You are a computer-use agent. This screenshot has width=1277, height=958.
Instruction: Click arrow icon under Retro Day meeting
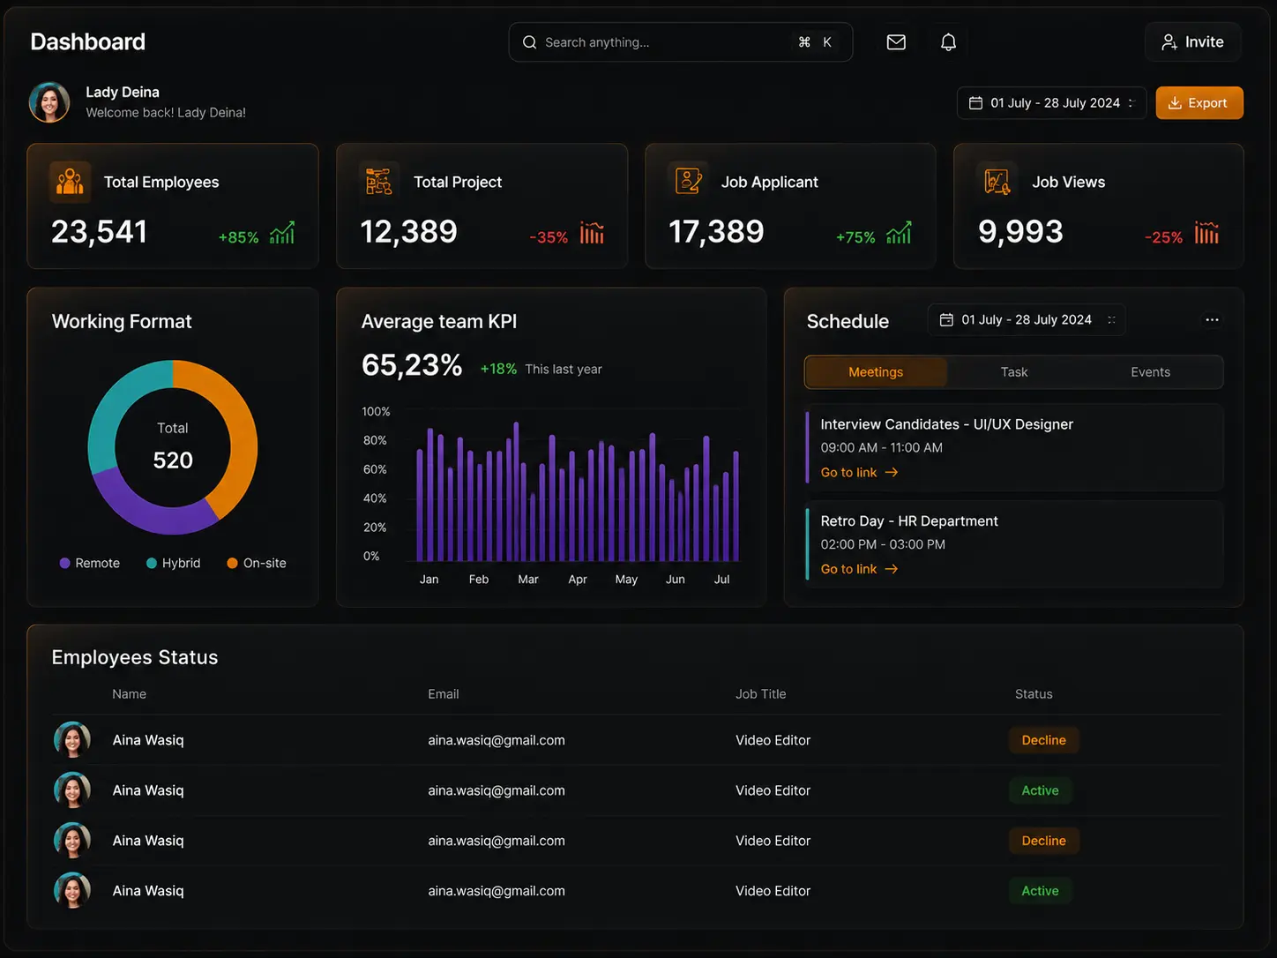tap(892, 569)
